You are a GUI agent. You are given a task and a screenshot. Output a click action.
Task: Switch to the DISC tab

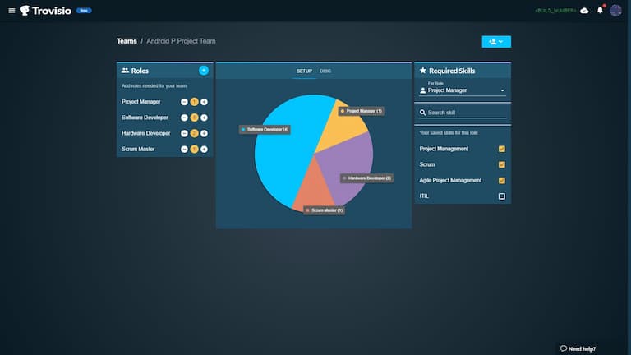click(325, 71)
